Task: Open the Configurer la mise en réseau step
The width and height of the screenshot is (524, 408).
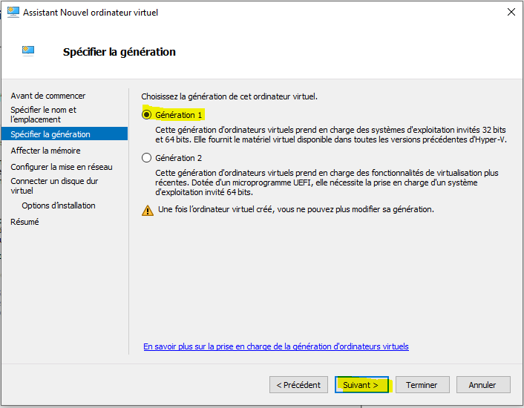Action: [x=62, y=167]
